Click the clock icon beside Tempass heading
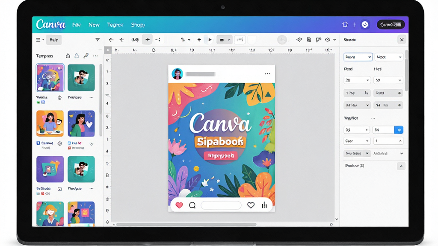This screenshot has height=246, width=438. point(68,56)
